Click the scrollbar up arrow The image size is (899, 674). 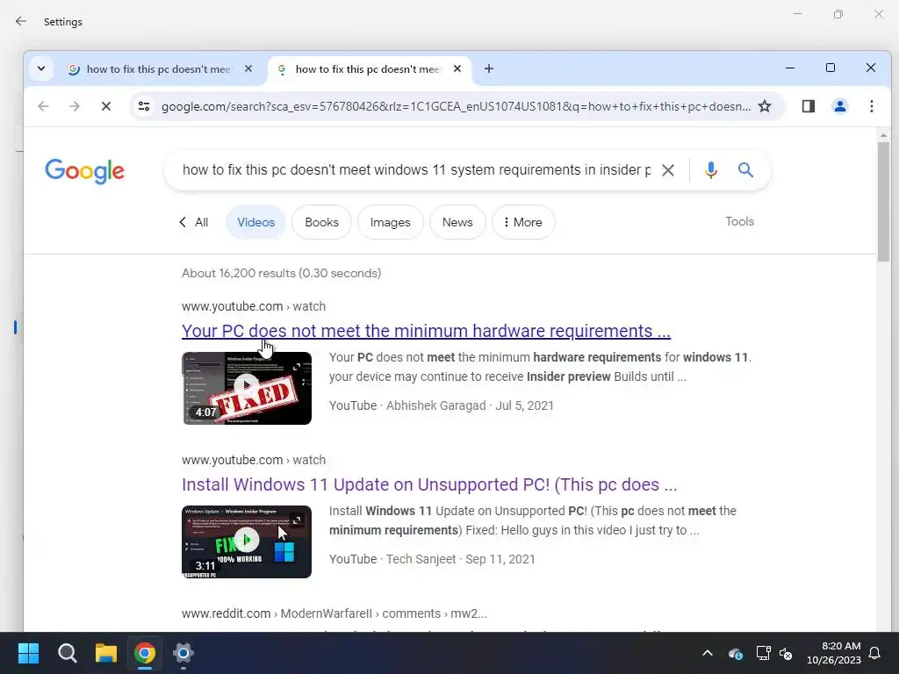(x=883, y=134)
